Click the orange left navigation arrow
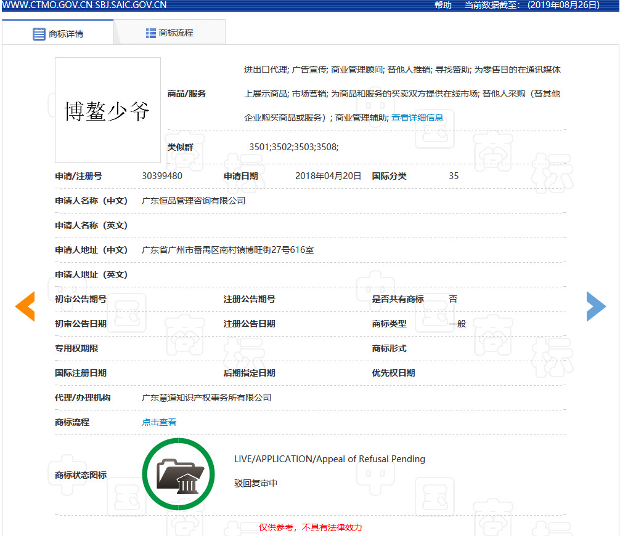The image size is (620, 536). pos(25,306)
